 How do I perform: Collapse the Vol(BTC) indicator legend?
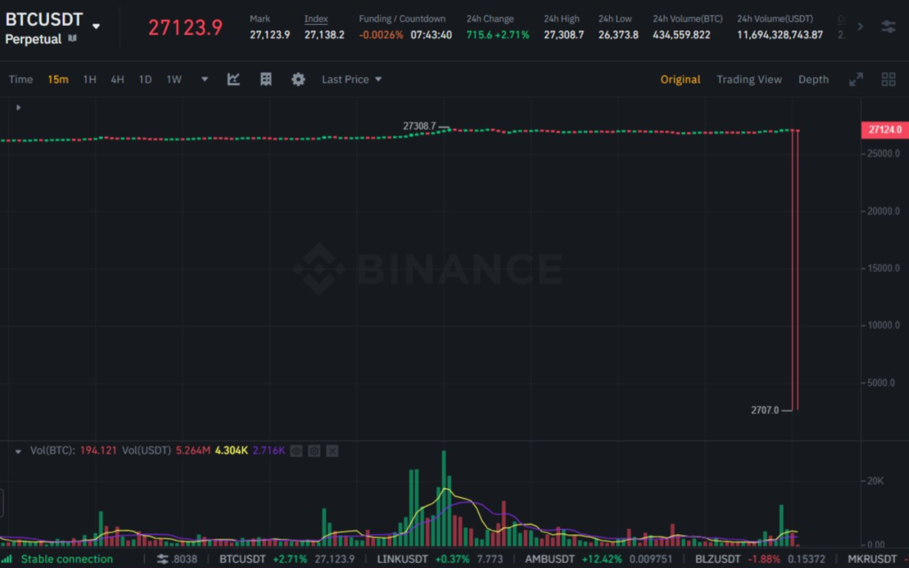(x=18, y=451)
